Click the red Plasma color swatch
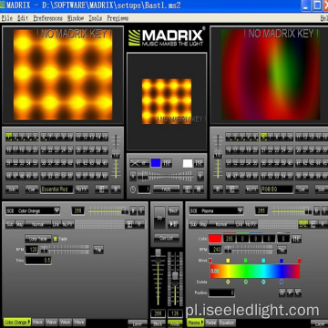Viewport: 328px width, 328px height. pos(215,239)
